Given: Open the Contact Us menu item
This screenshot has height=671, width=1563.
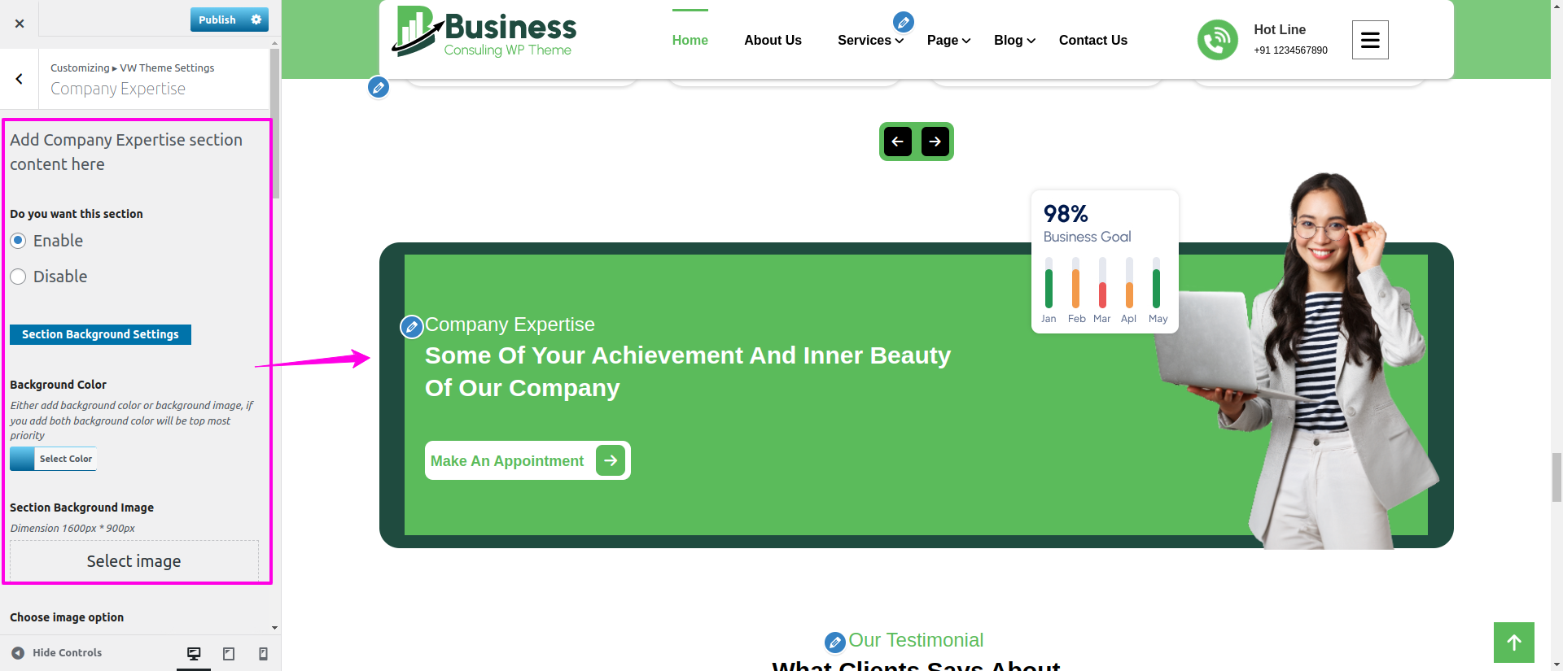Looking at the screenshot, I should click(1092, 41).
